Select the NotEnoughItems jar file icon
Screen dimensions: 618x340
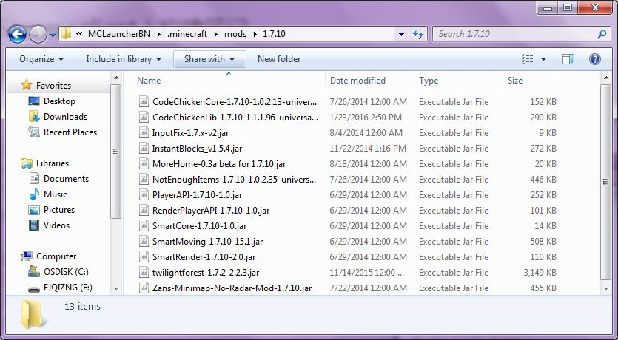point(144,180)
